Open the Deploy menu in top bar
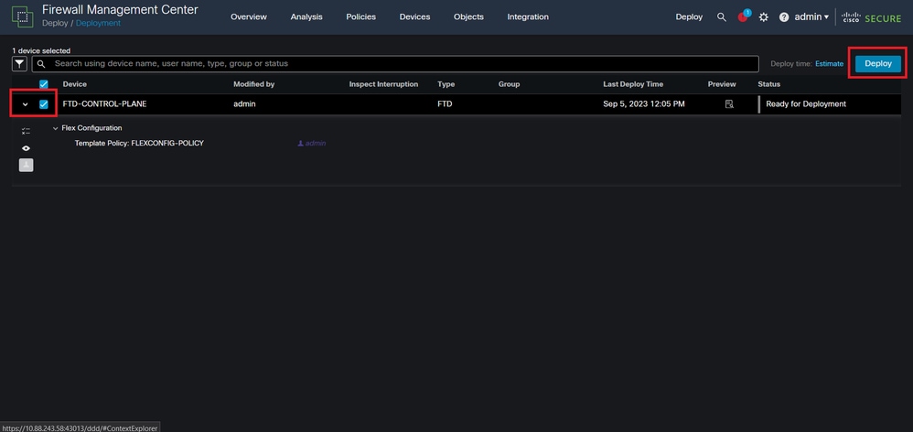The height and width of the screenshot is (432, 913). pyautogui.click(x=689, y=16)
